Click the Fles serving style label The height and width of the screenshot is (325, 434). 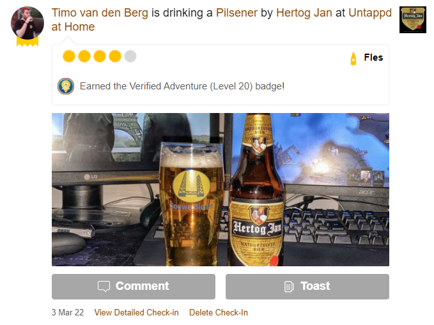(373, 57)
